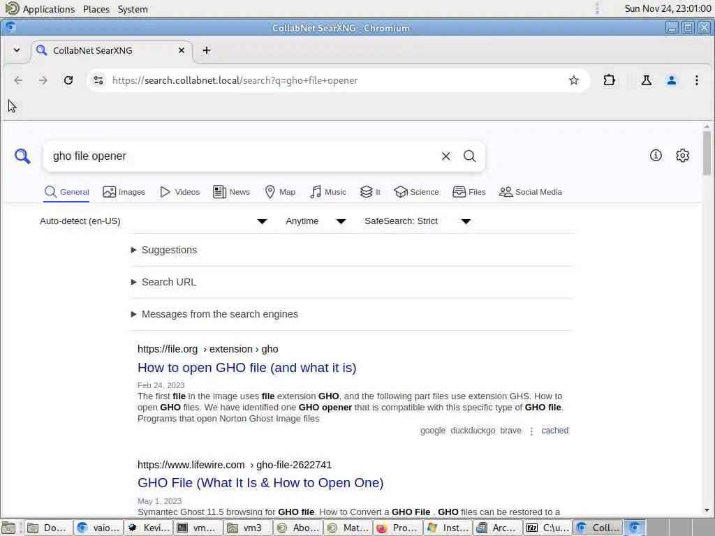Screen dimensions: 715x536
Task: Switch to the C:\u 7-Zip taskbar window
Action: (x=547, y=528)
